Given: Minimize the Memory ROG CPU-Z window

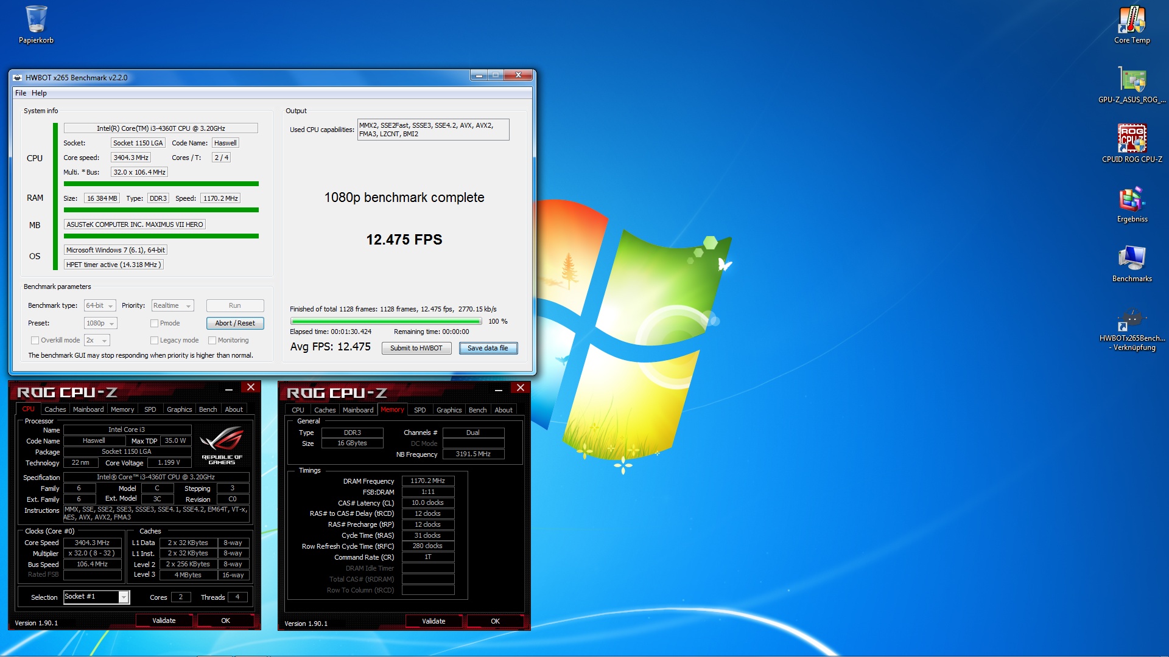Looking at the screenshot, I should 499,389.
